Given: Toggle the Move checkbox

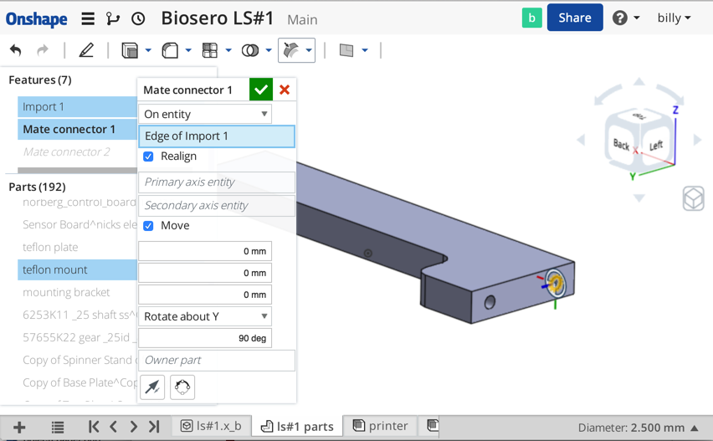Looking at the screenshot, I should tap(148, 226).
